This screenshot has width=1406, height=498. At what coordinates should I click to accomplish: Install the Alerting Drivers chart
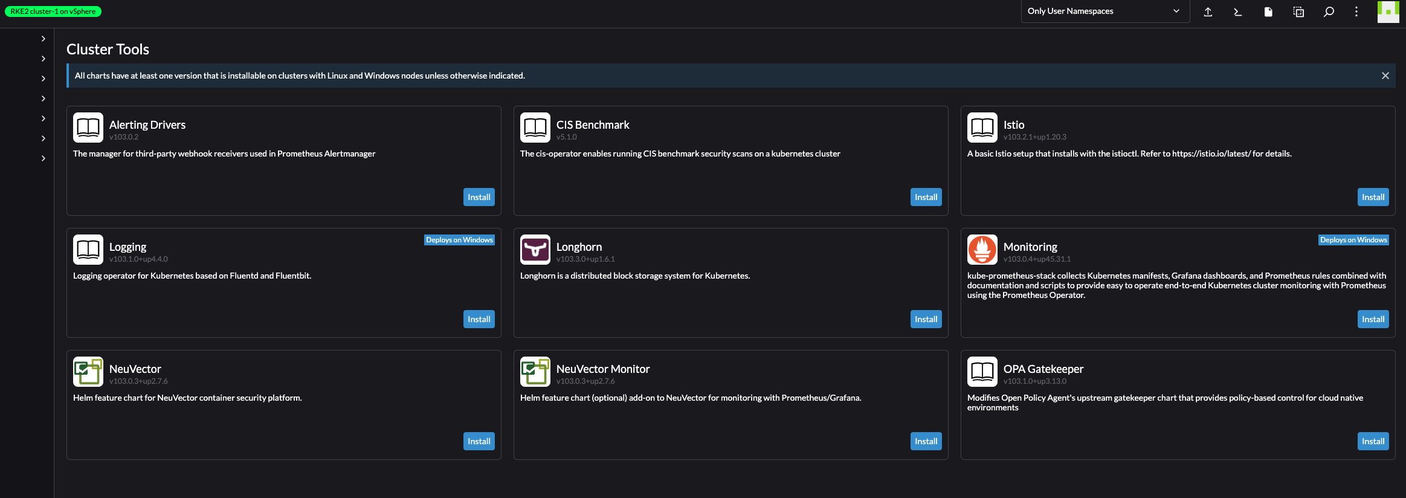pyautogui.click(x=479, y=197)
